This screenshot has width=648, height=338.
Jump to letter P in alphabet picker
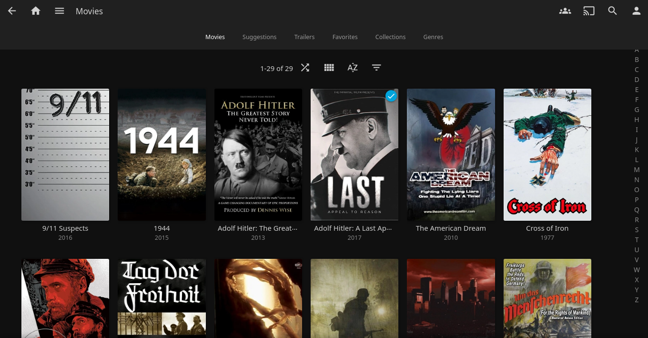(637, 200)
